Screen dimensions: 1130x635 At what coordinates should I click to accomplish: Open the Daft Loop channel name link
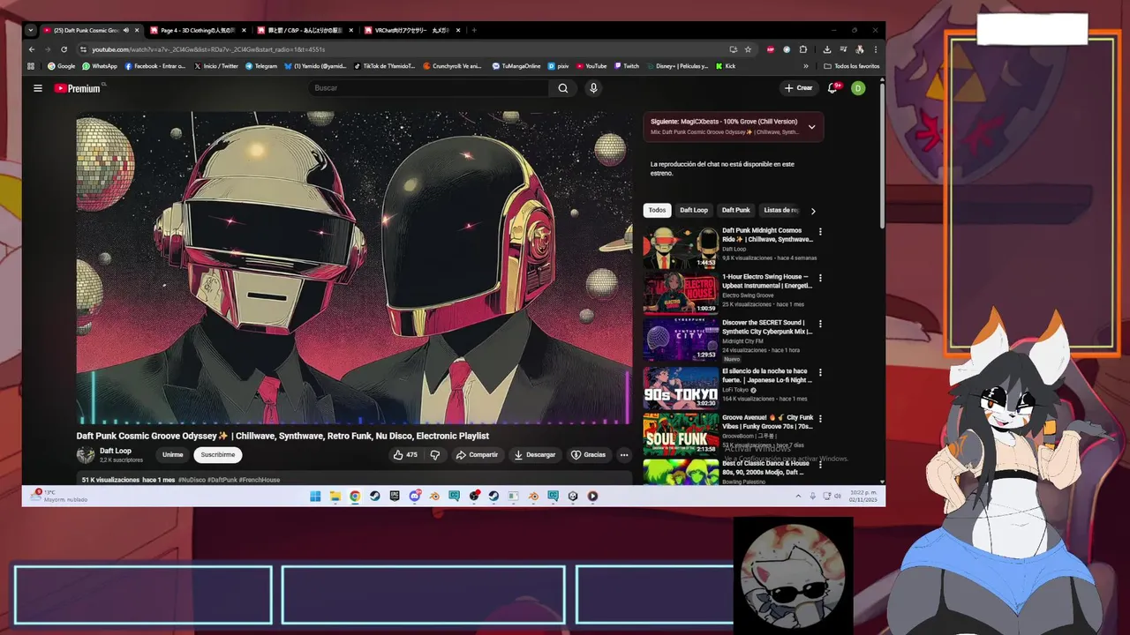(116, 451)
